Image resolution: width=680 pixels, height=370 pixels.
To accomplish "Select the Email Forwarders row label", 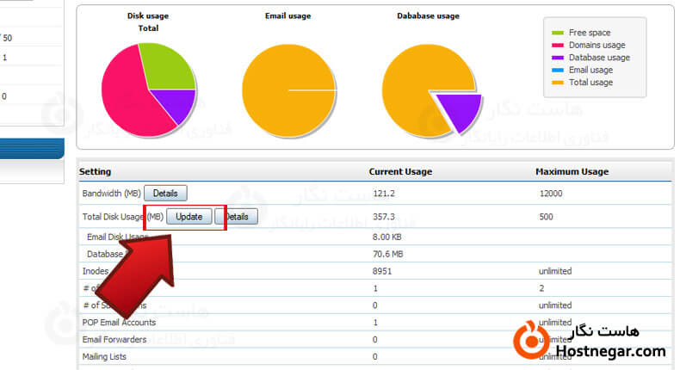I will click(113, 339).
